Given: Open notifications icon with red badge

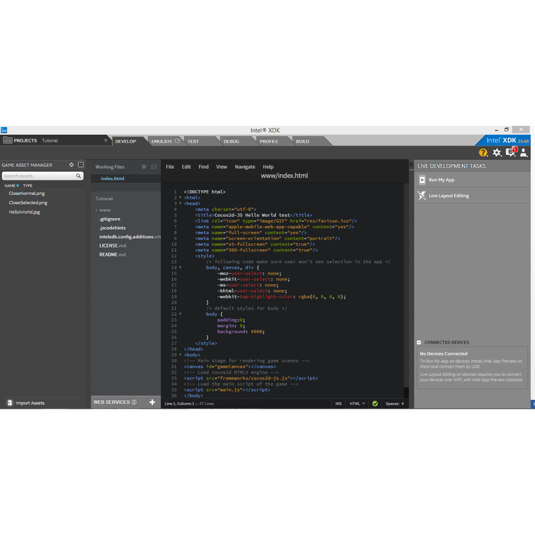Looking at the screenshot, I should click(x=511, y=152).
